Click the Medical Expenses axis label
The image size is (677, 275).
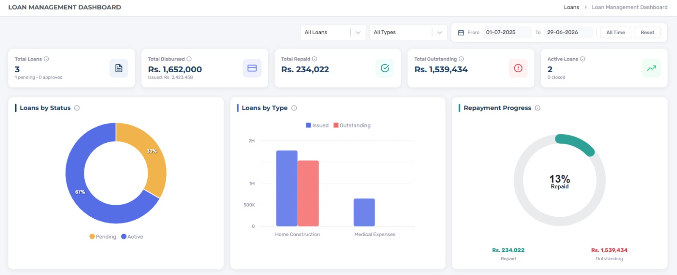[375, 234]
